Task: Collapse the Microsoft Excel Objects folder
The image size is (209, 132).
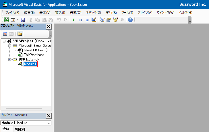Action: point(9,46)
